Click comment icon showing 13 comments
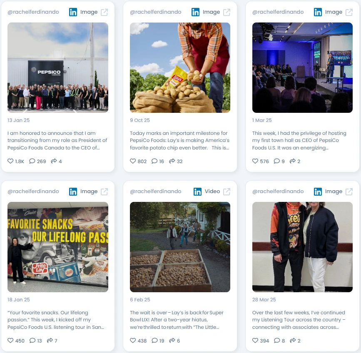 (x=32, y=341)
